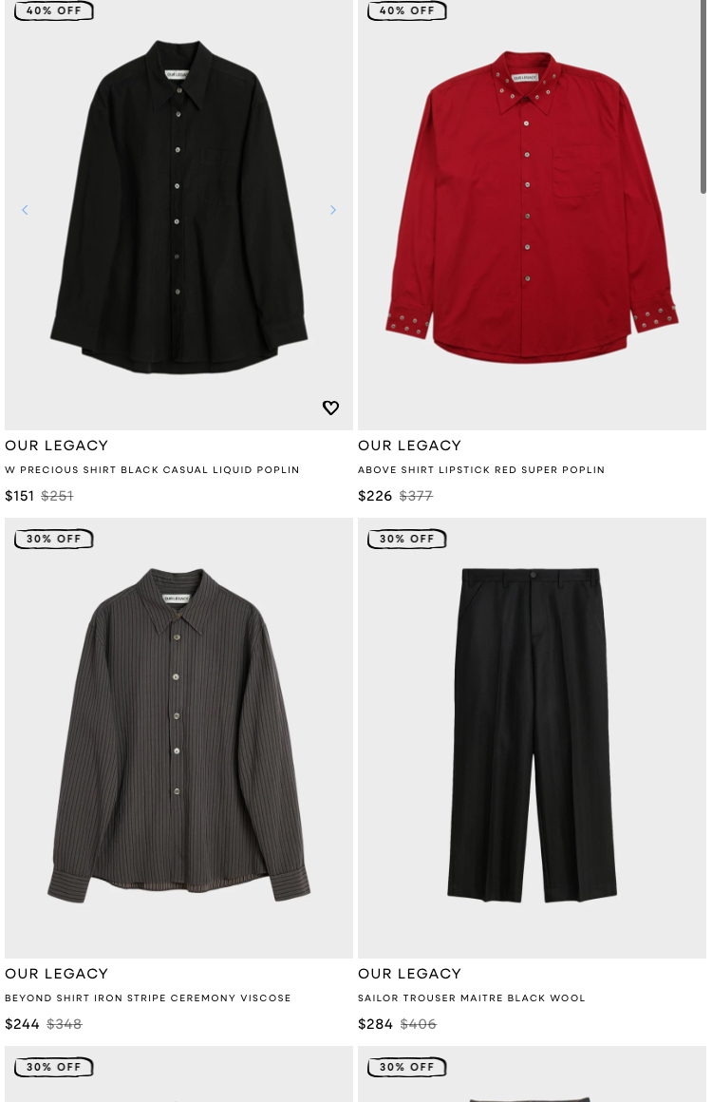Click 30% OFF badge on striped shirt
712x1102 pixels.
[x=54, y=539]
